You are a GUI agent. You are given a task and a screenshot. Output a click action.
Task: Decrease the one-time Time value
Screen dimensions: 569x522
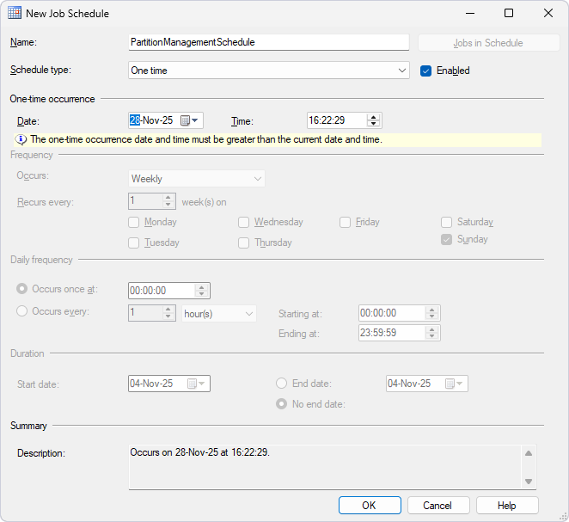click(x=373, y=124)
